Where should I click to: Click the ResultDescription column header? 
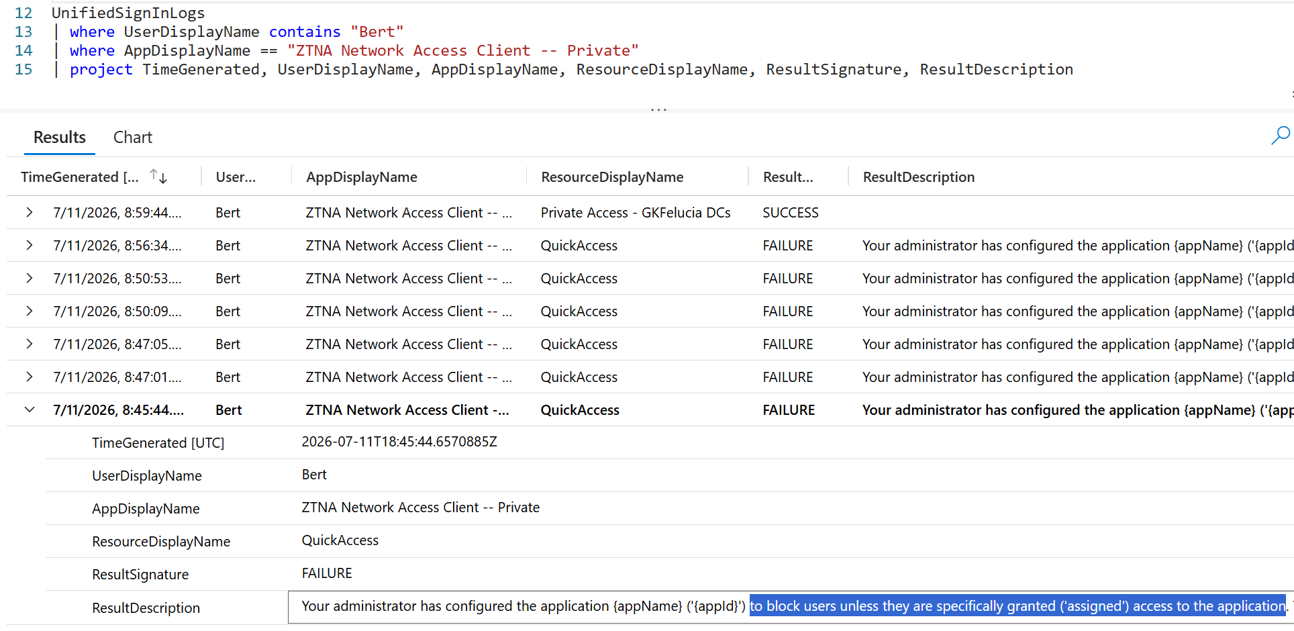click(x=919, y=177)
